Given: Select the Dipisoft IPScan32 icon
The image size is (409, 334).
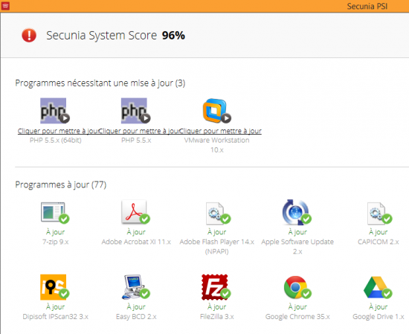Looking at the screenshot, I should [54, 287].
